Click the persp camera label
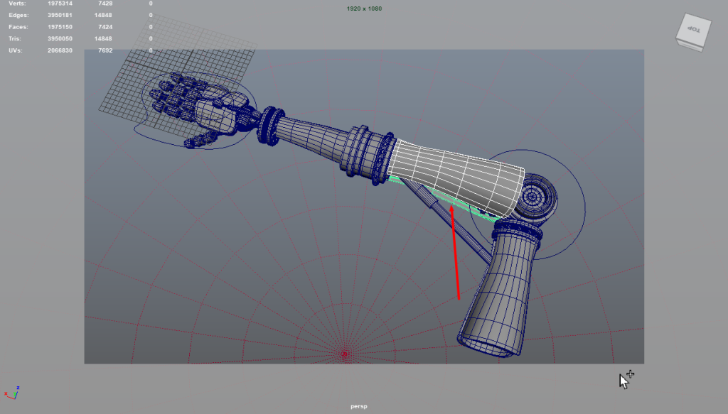 coord(359,406)
